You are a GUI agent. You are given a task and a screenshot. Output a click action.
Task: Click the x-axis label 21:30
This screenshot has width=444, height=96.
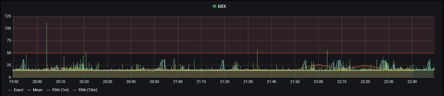click(248, 82)
